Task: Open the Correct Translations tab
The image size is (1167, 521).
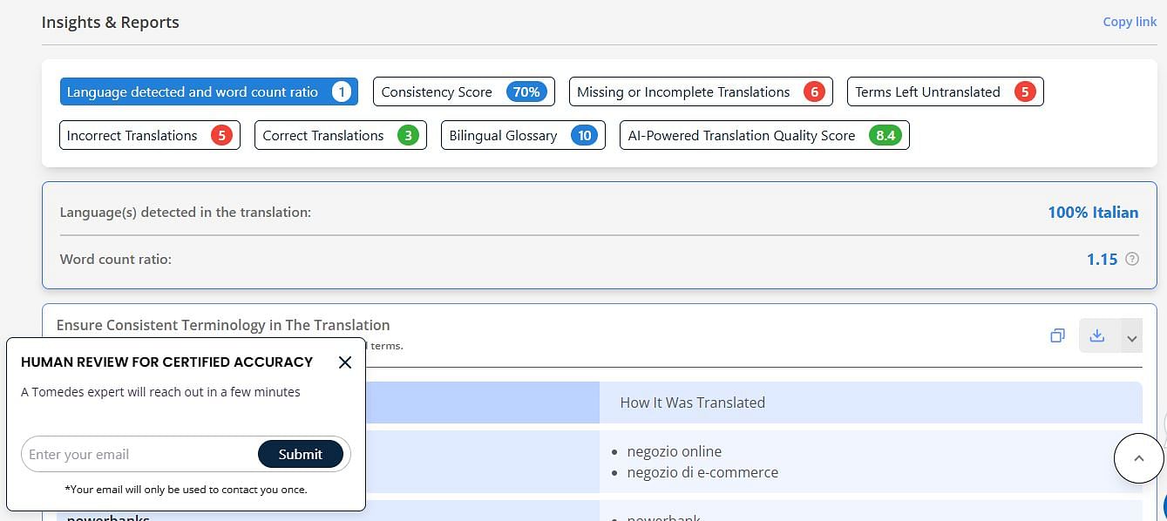Action: (x=341, y=135)
